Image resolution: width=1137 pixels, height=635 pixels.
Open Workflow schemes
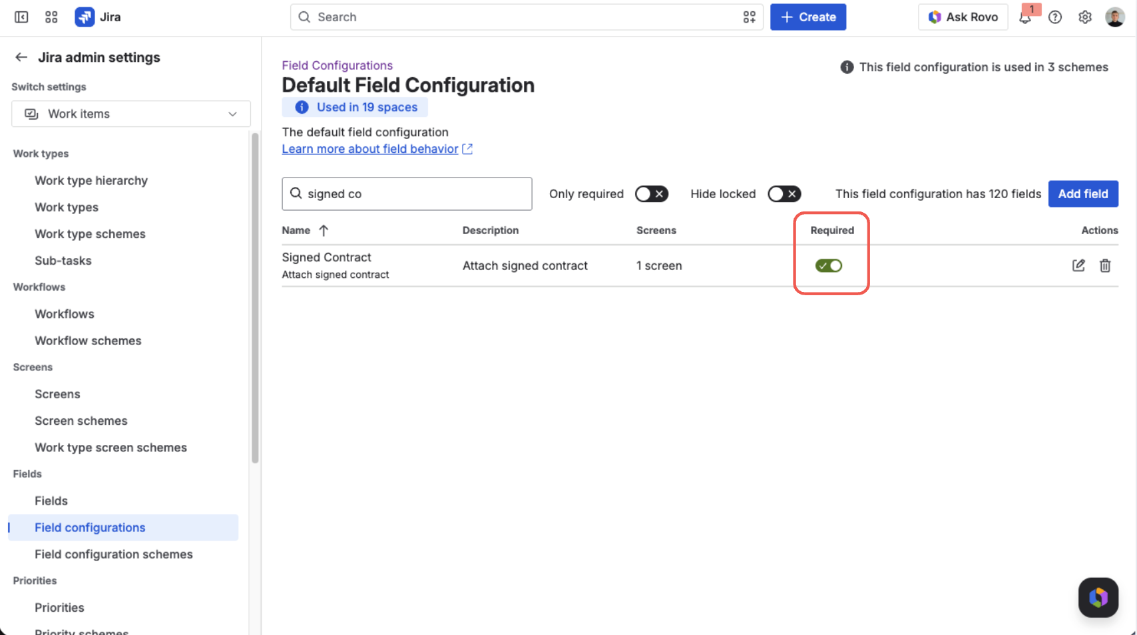coord(88,340)
